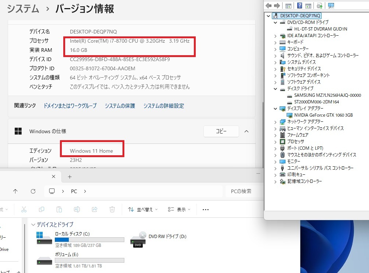Open the See more (…) menu
Image resolution: width=369 pixels, height=273 pixels.
pyautogui.click(x=205, y=209)
